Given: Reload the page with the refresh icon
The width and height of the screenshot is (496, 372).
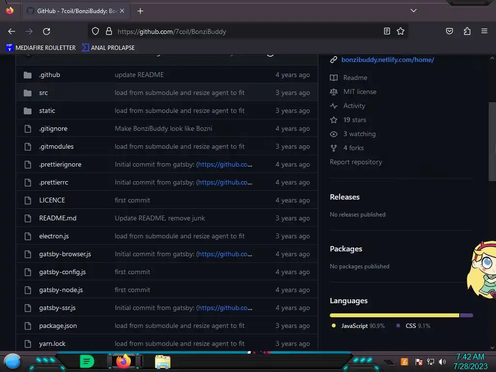Looking at the screenshot, I should 46,31.
